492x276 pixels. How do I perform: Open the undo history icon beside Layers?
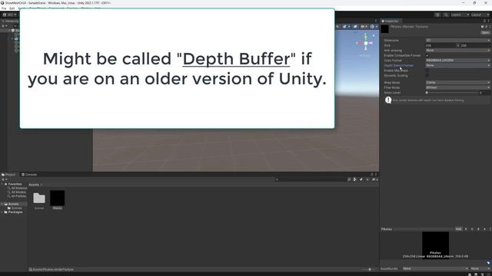click(x=437, y=15)
